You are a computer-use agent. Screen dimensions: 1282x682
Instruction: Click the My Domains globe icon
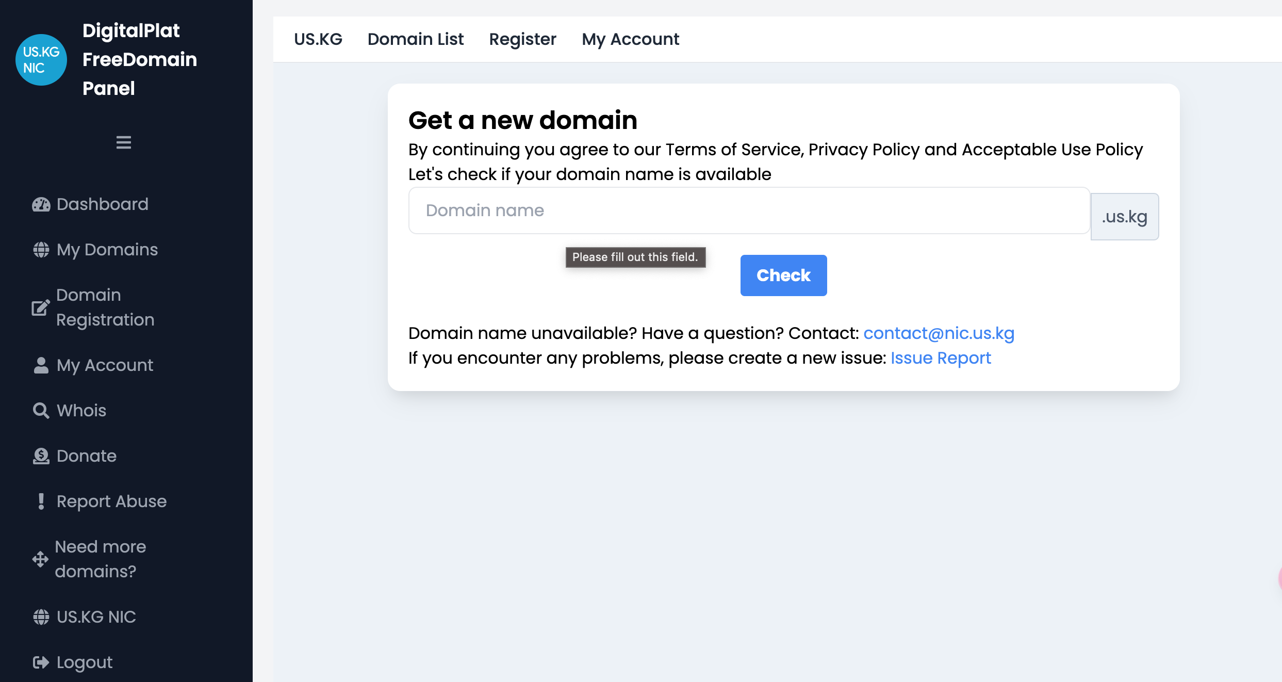coord(41,250)
